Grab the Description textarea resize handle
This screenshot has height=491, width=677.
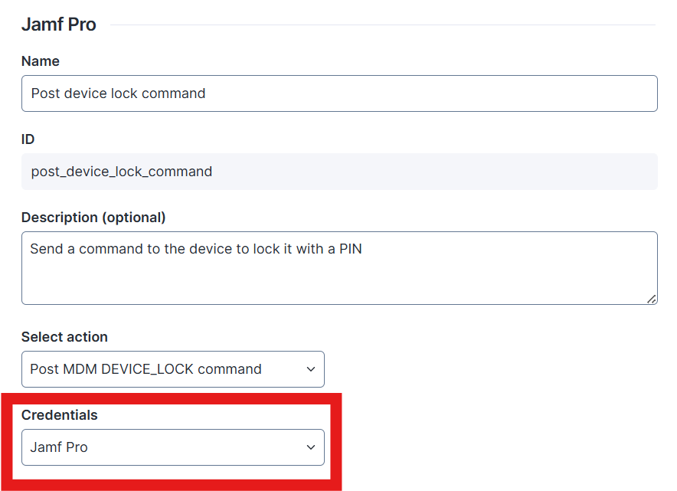[x=652, y=299]
